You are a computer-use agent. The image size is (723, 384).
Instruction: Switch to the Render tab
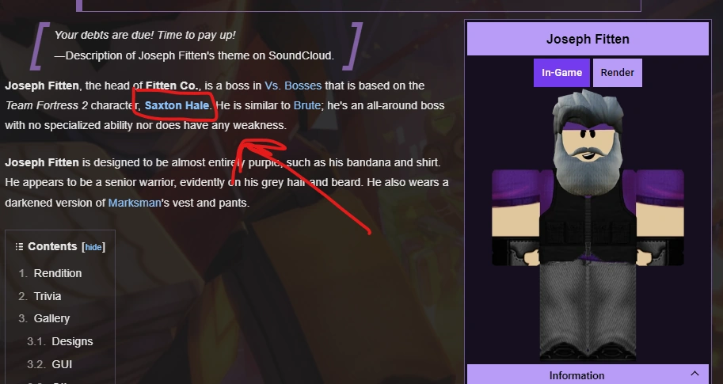(x=617, y=72)
